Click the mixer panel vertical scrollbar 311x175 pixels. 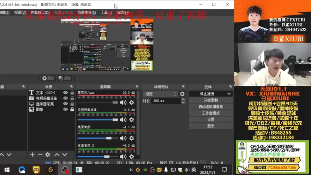[x=138, y=123]
